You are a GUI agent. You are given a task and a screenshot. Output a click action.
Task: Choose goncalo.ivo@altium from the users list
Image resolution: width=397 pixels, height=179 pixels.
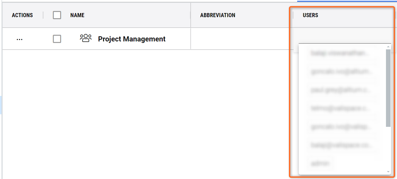tap(342, 72)
